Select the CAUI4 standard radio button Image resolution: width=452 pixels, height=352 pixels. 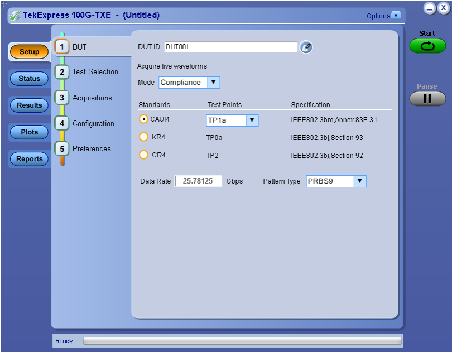[x=143, y=119]
